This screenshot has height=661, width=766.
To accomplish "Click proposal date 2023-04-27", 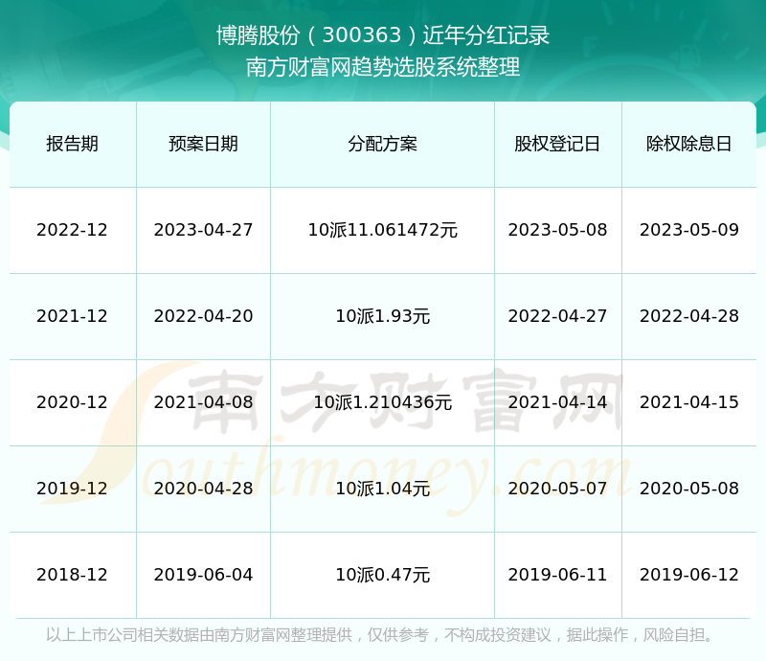I will pyautogui.click(x=203, y=230).
